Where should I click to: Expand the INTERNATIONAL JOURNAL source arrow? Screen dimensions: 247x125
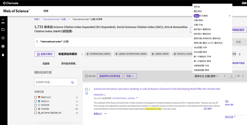point(137,98)
